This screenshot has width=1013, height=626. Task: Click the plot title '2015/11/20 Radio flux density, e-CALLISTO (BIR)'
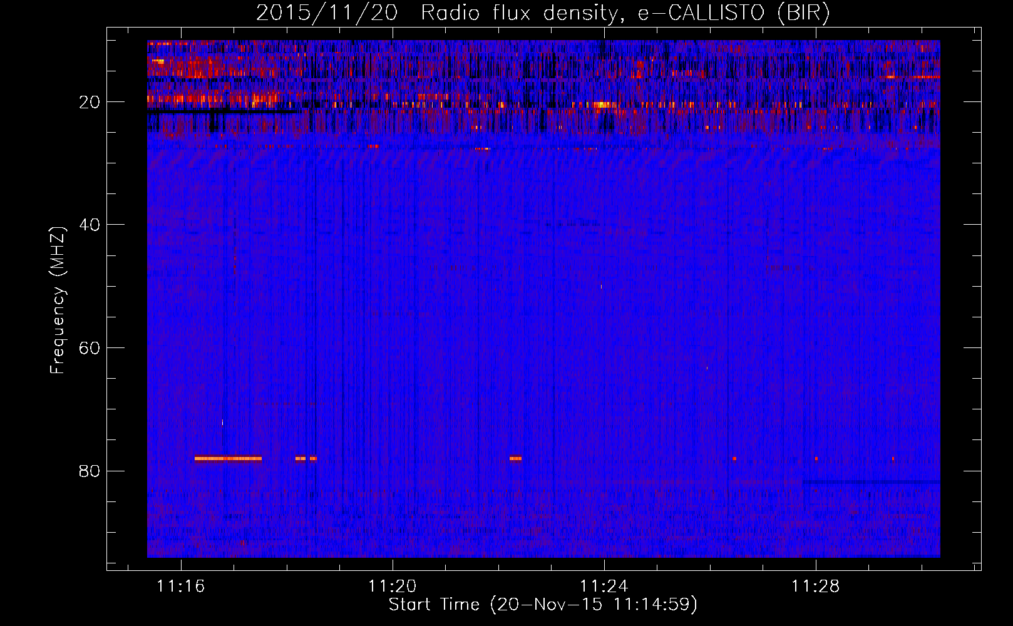[x=543, y=13]
